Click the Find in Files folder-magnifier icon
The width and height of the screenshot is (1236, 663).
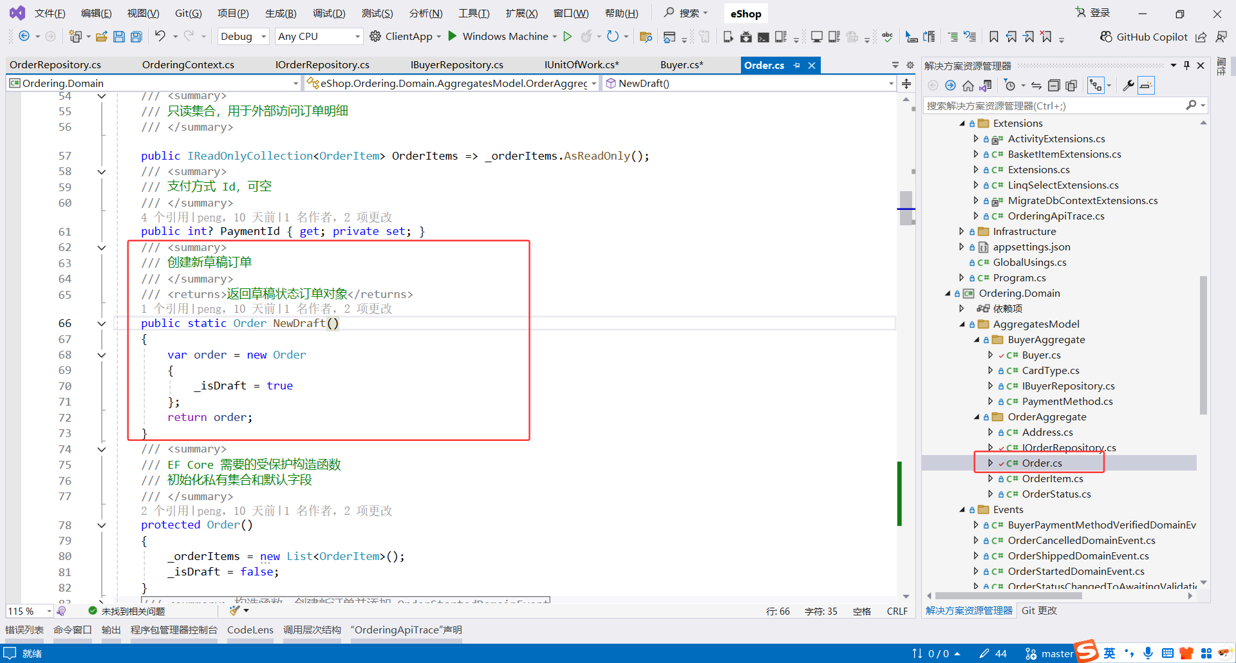(x=646, y=36)
